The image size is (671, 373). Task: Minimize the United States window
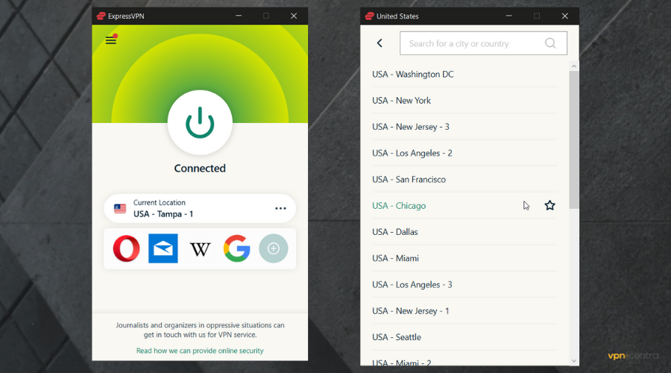click(x=508, y=16)
